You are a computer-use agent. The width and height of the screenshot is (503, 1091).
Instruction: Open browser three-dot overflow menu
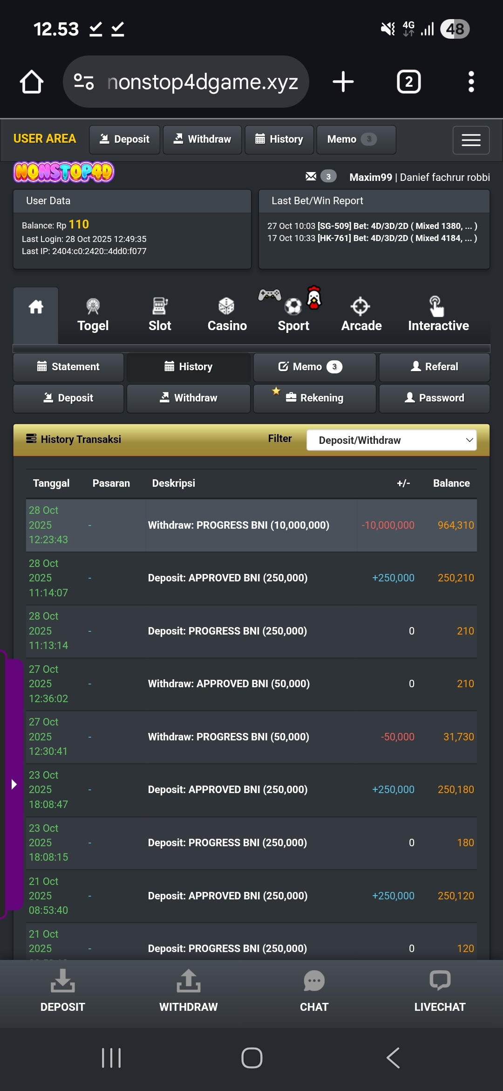click(471, 82)
